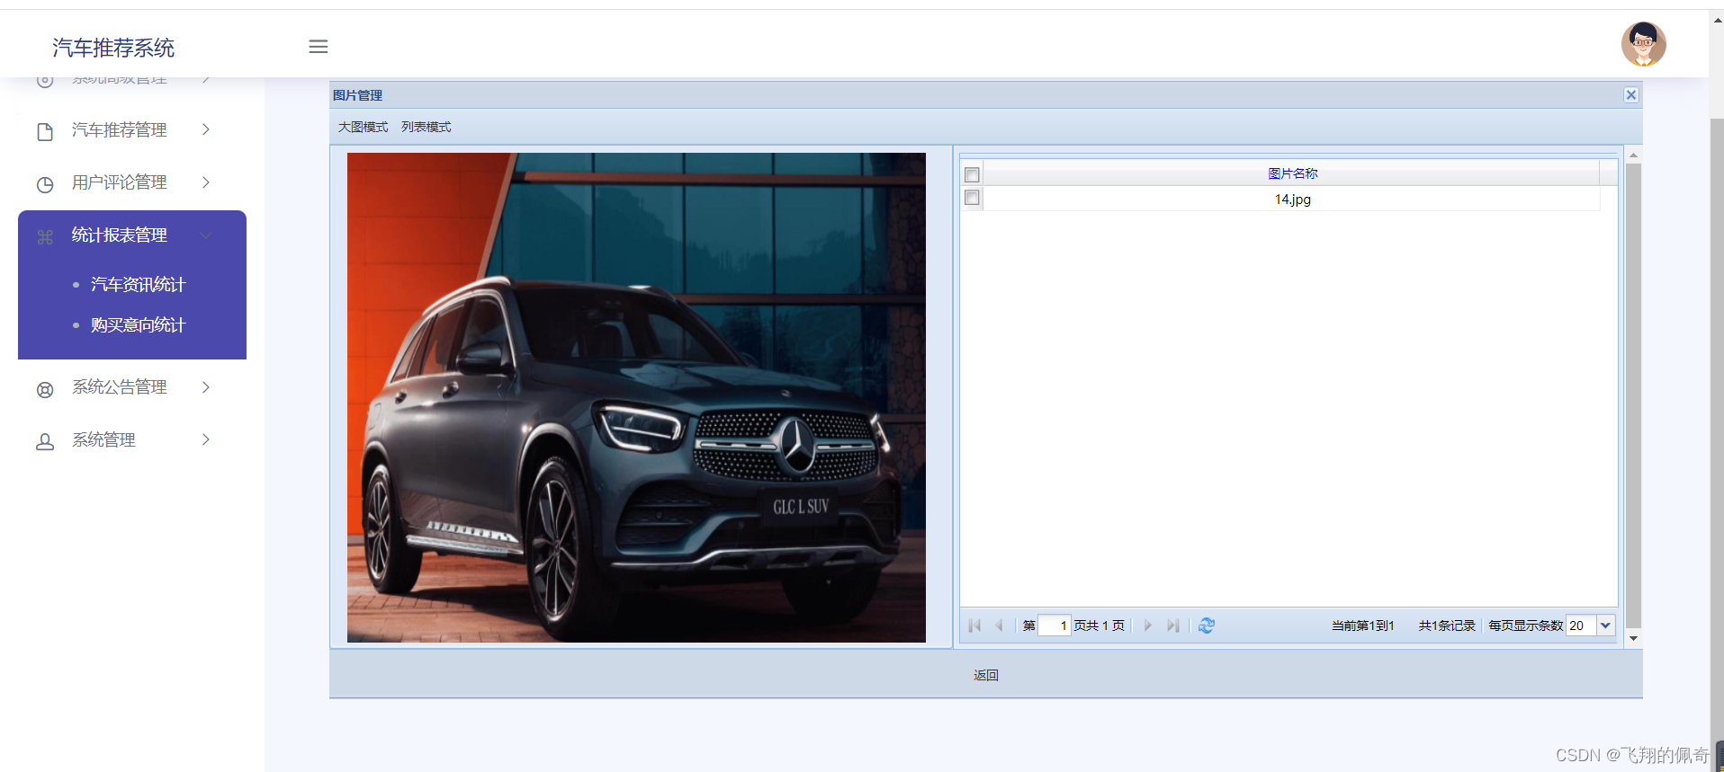Check the 14.jpg row checkbox

(972, 198)
